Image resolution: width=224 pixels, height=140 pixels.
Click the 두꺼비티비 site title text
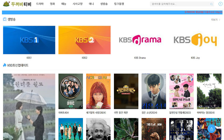pyautogui.click(x=21, y=4)
